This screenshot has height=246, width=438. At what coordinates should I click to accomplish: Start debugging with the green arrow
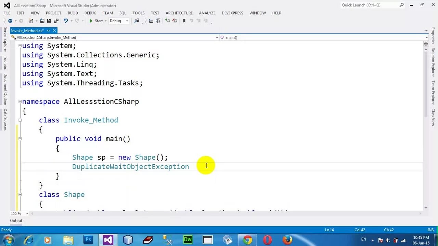pos(91,21)
